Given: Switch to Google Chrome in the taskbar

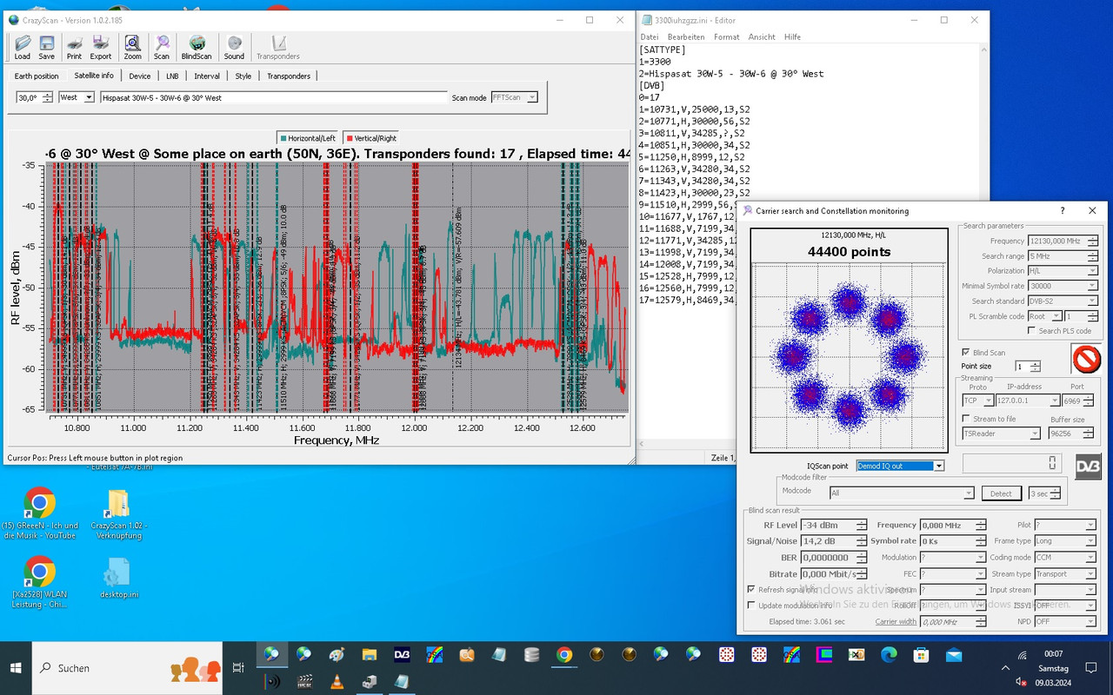Looking at the screenshot, I should (x=564, y=655).
